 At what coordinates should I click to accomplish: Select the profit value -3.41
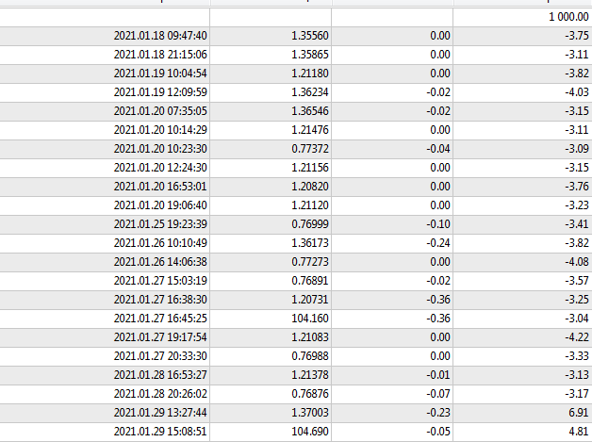(577, 224)
